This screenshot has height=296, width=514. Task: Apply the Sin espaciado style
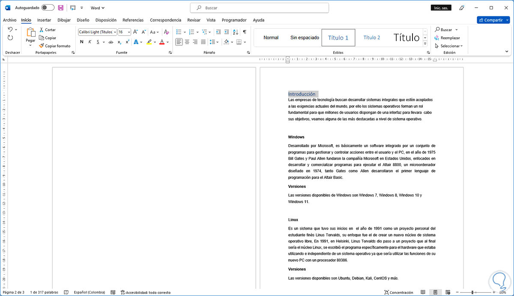305,38
